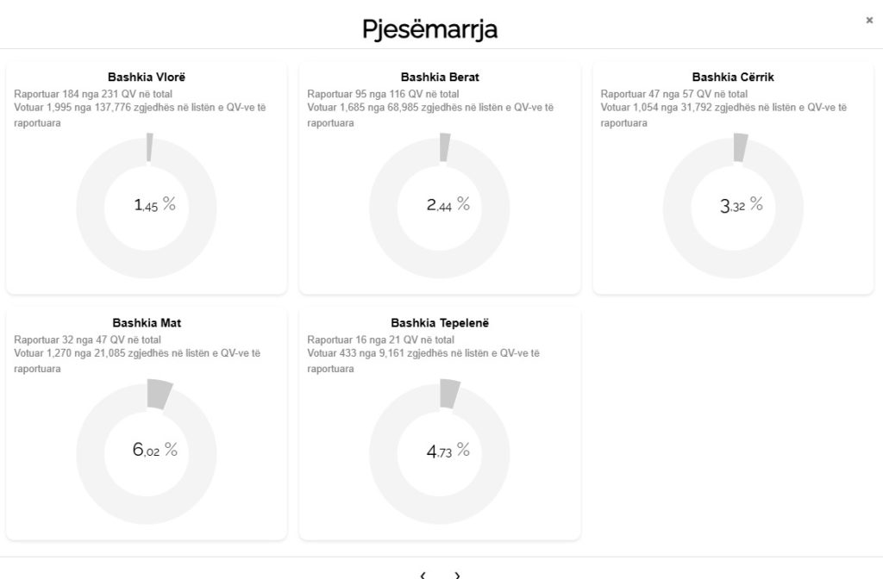
Task: Click the 4,73 % turnout value
Action: [x=448, y=450]
